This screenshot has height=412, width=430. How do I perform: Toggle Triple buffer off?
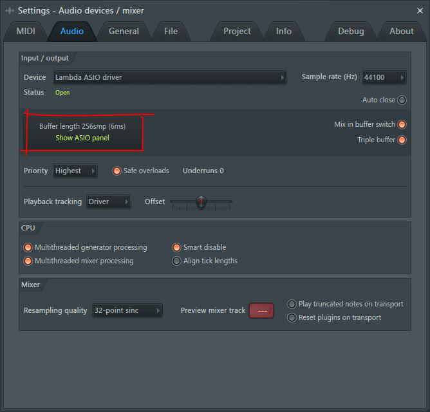click(402, 140)
